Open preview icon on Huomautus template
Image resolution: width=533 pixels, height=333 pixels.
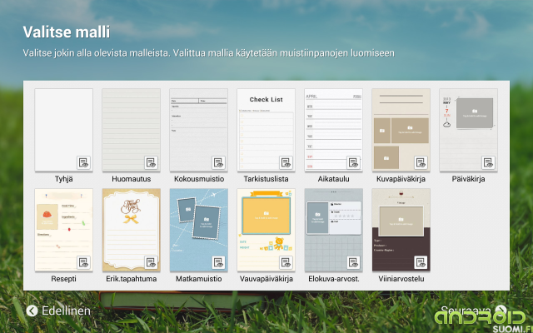(x=151, y=163)
